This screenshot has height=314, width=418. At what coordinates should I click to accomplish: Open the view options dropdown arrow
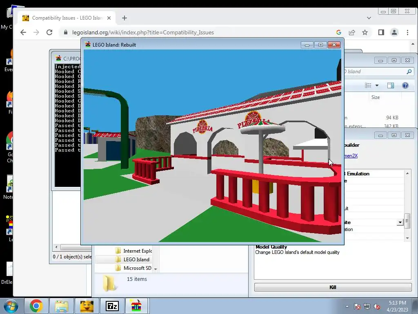pos(377,85)
